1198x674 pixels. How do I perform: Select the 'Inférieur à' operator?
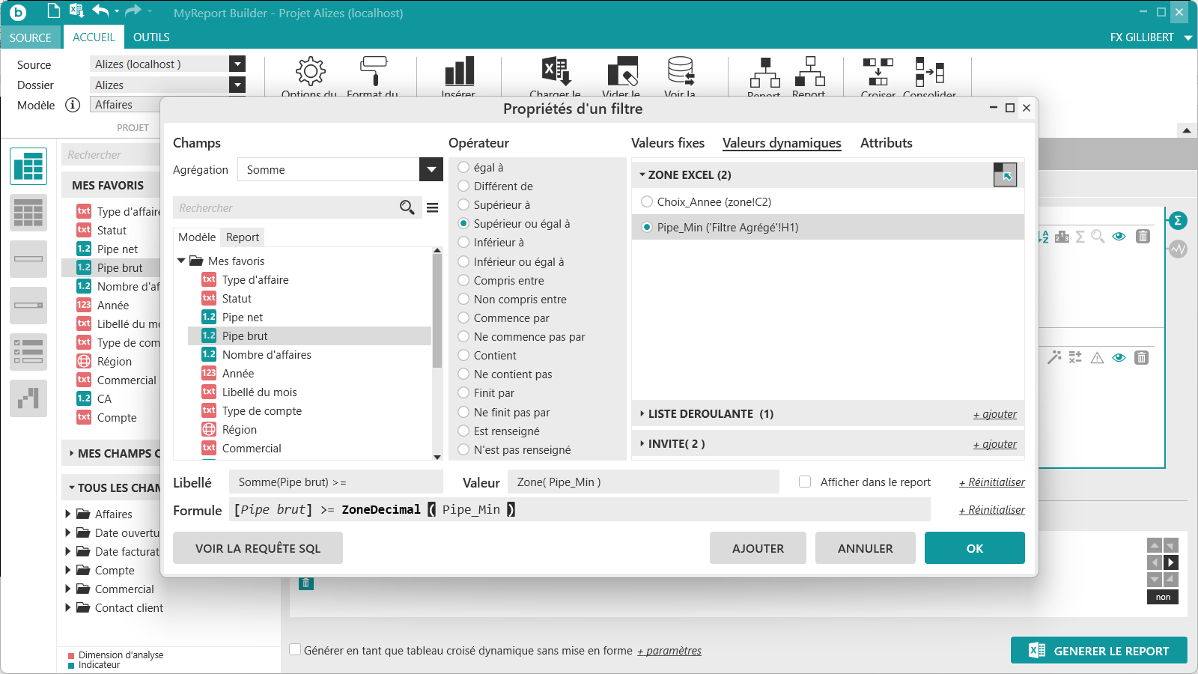point(463,243)
